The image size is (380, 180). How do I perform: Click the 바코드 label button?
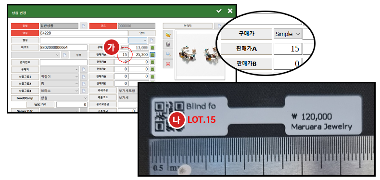(x=25, y=48)
